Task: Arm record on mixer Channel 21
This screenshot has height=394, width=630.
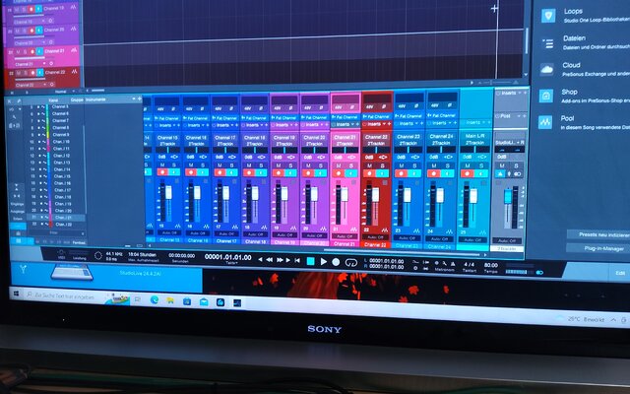Action: (x=339, y=173)
